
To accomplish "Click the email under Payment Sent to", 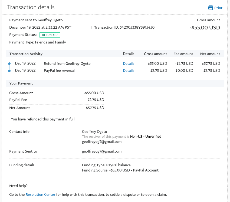I will coord(102,151).
